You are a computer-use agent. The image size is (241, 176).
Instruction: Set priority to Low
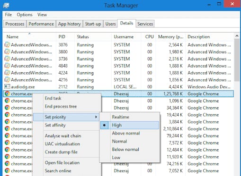pyautogui.click(x=130, y=158)
